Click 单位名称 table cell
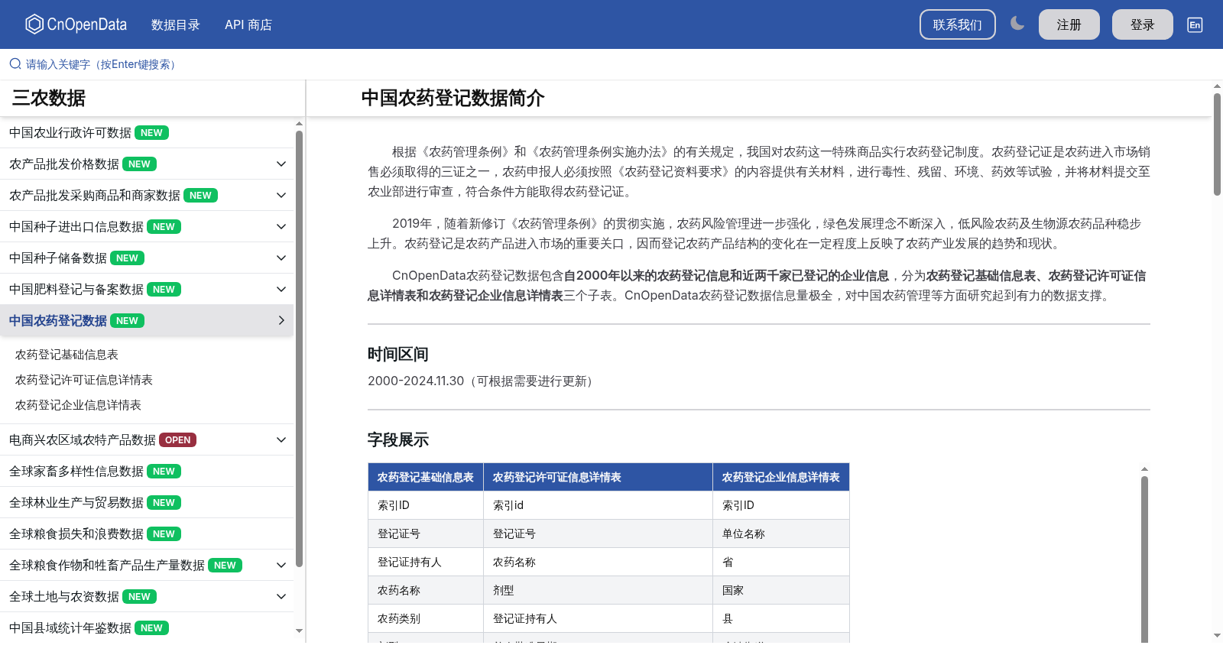 781,533
